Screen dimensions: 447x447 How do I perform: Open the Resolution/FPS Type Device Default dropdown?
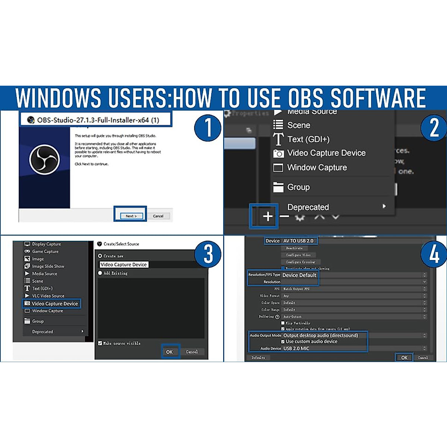pyautogui.click(x=354, y=275)
